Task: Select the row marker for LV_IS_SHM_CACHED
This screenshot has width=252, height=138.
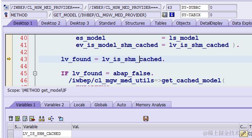Action: click(10, 134)
